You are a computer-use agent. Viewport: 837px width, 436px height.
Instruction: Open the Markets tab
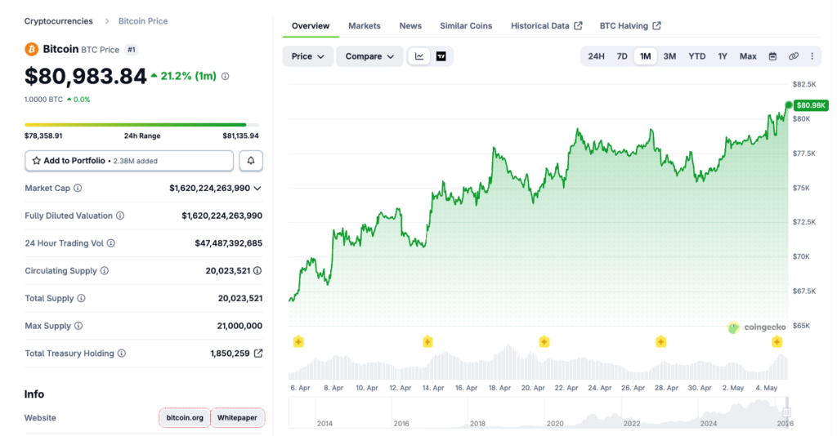point(364,25)
